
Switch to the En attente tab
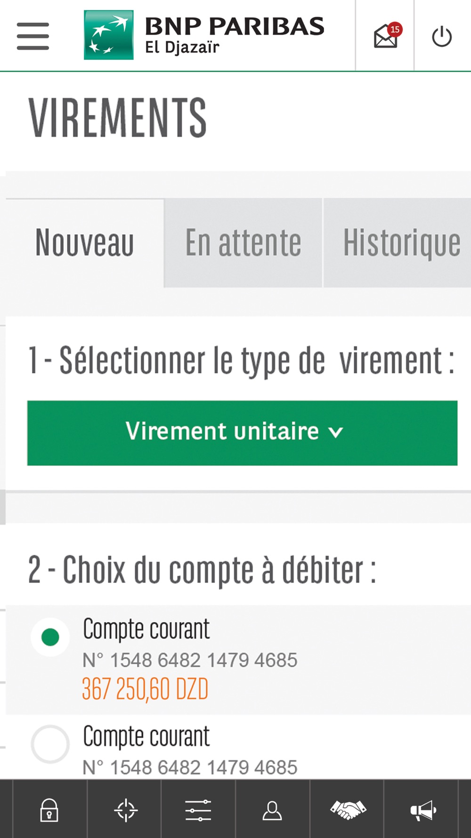click(243, 243)
